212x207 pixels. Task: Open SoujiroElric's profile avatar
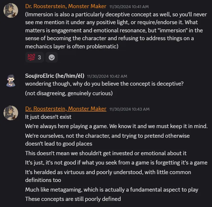11,81
